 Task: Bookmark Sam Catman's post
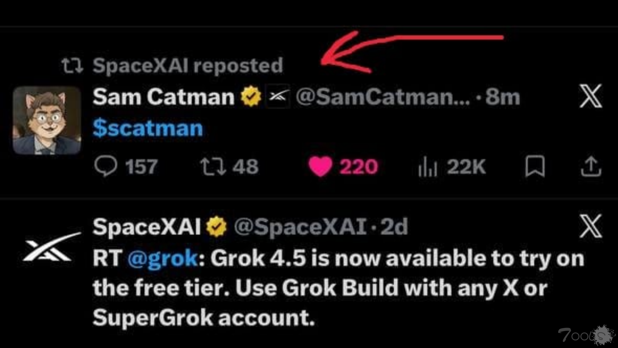click(535, 166)
